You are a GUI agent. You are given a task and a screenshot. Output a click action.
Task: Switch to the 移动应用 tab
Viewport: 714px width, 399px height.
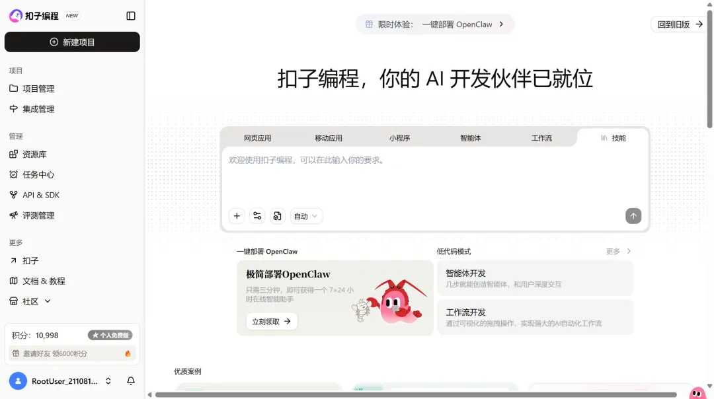coord(329,138)
